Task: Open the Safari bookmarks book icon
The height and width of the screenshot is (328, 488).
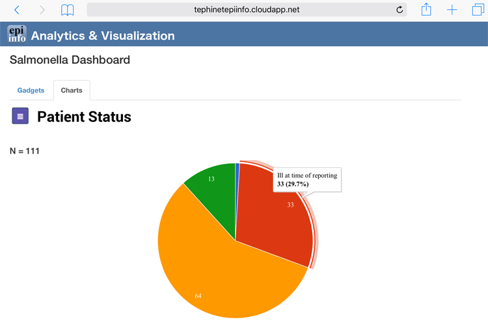Action: pyautogui.click(x=67, y=10)
